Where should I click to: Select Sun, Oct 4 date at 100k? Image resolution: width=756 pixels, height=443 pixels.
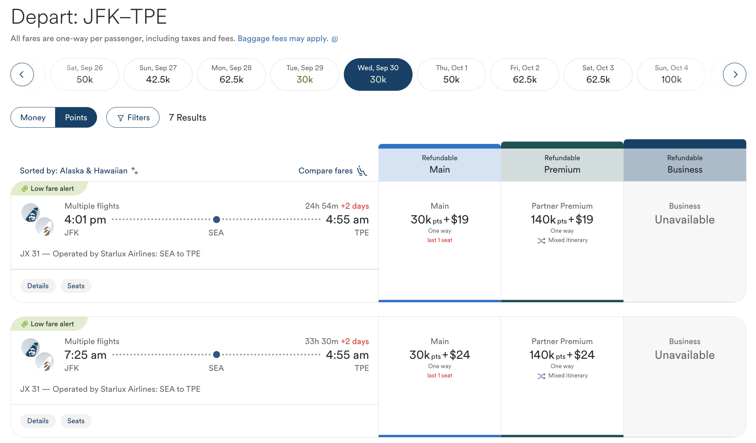[x=671, y=74]
